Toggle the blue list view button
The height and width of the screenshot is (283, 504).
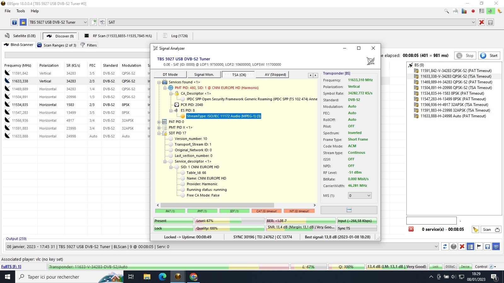(x=470, y=247)
